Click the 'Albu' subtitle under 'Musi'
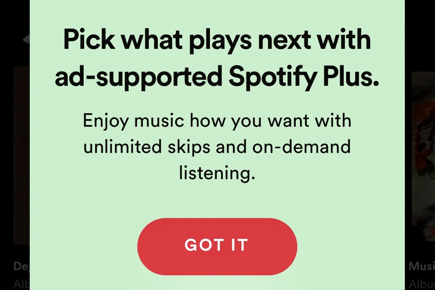This screenshot has width=435, height=290. click(x=421, y=284)
